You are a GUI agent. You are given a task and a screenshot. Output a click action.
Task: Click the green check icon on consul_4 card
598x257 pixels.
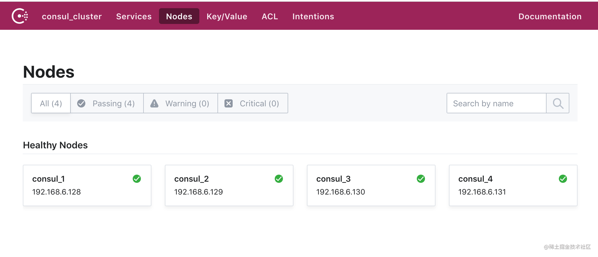tap(563, 179)
